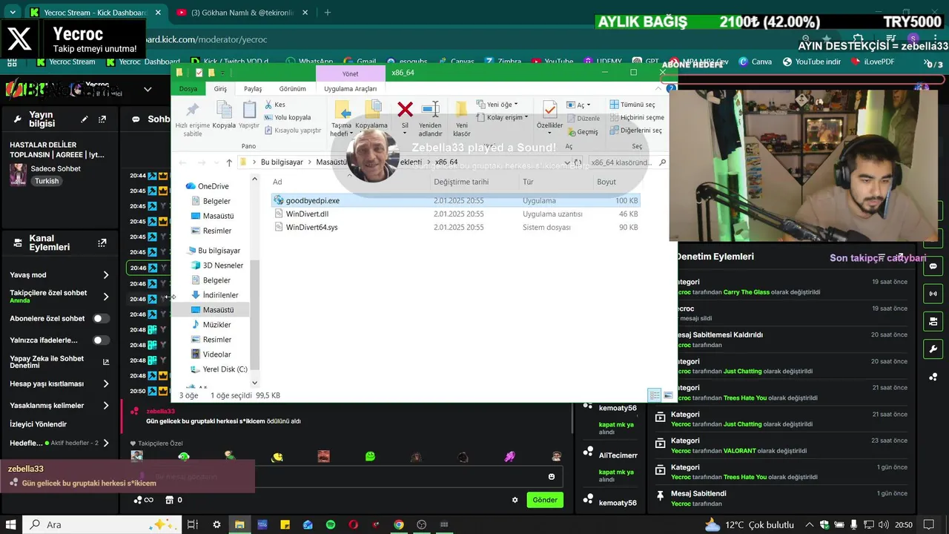Viewport: 949px width, 534px height.
Task: Open the Kopyalama hedefi dropdown
Action: pos(371,119)
